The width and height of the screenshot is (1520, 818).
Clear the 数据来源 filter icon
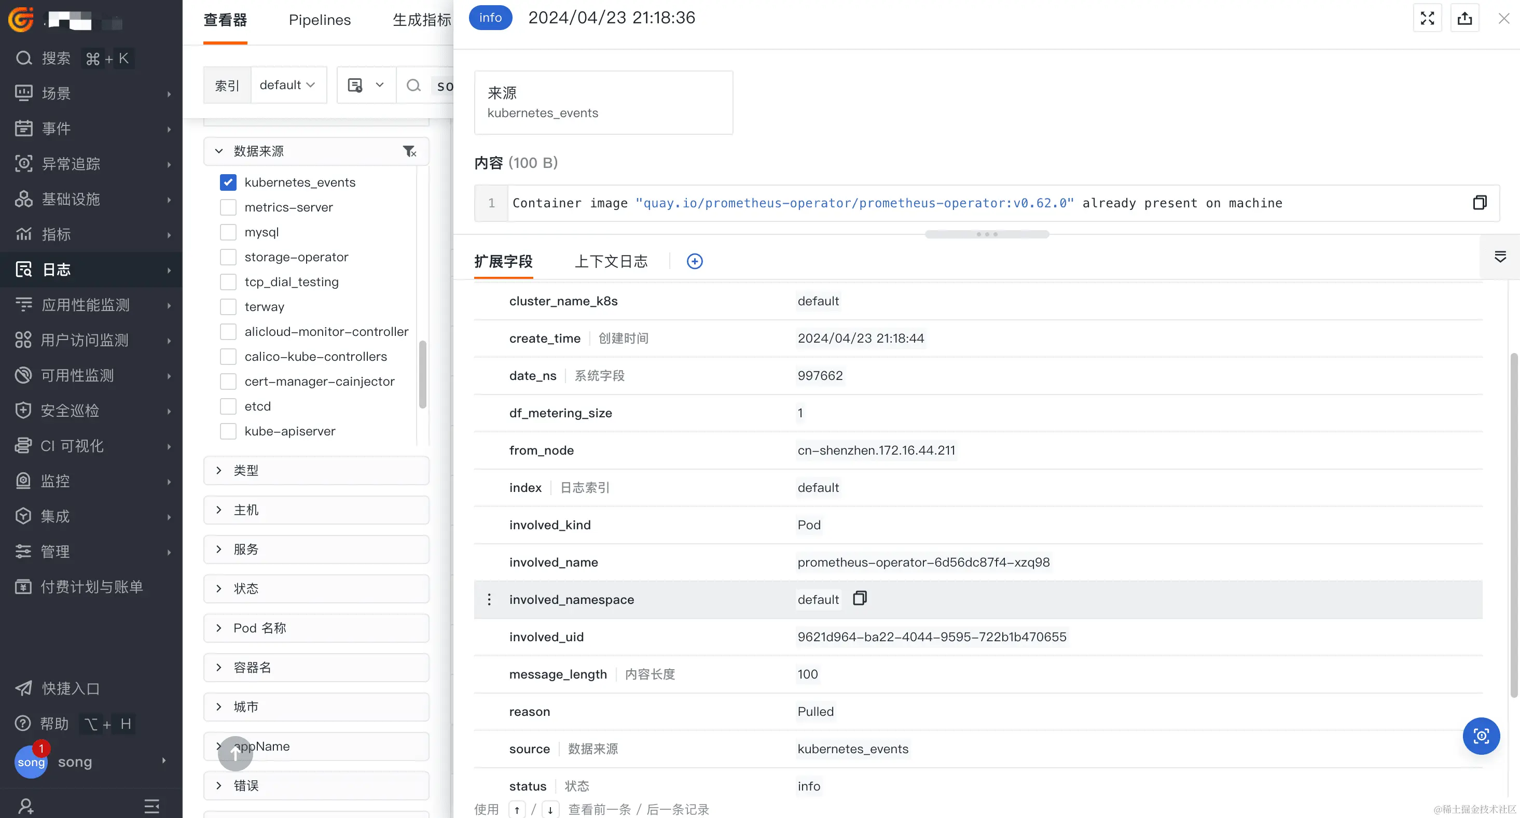(x=409, y=151)
